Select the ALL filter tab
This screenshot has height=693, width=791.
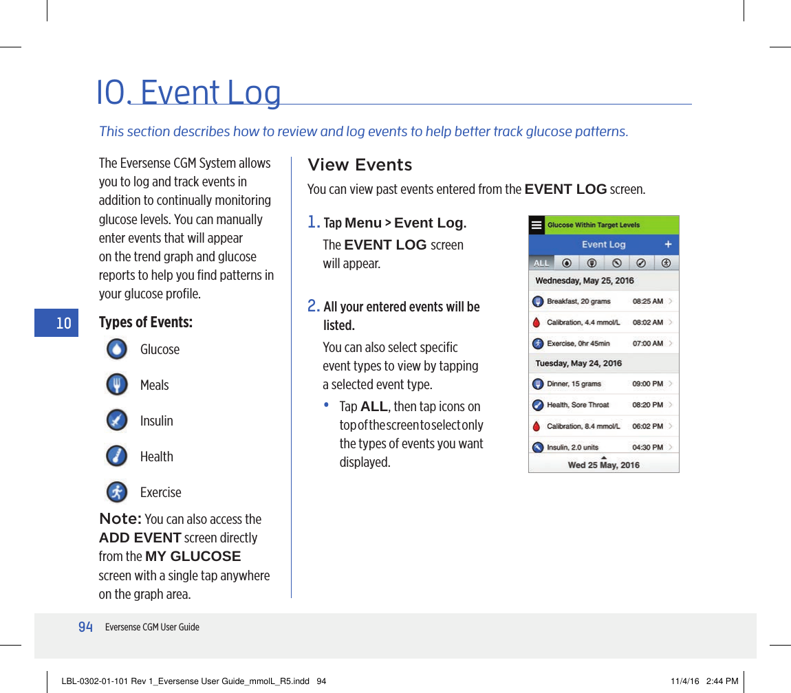point(541,263)
